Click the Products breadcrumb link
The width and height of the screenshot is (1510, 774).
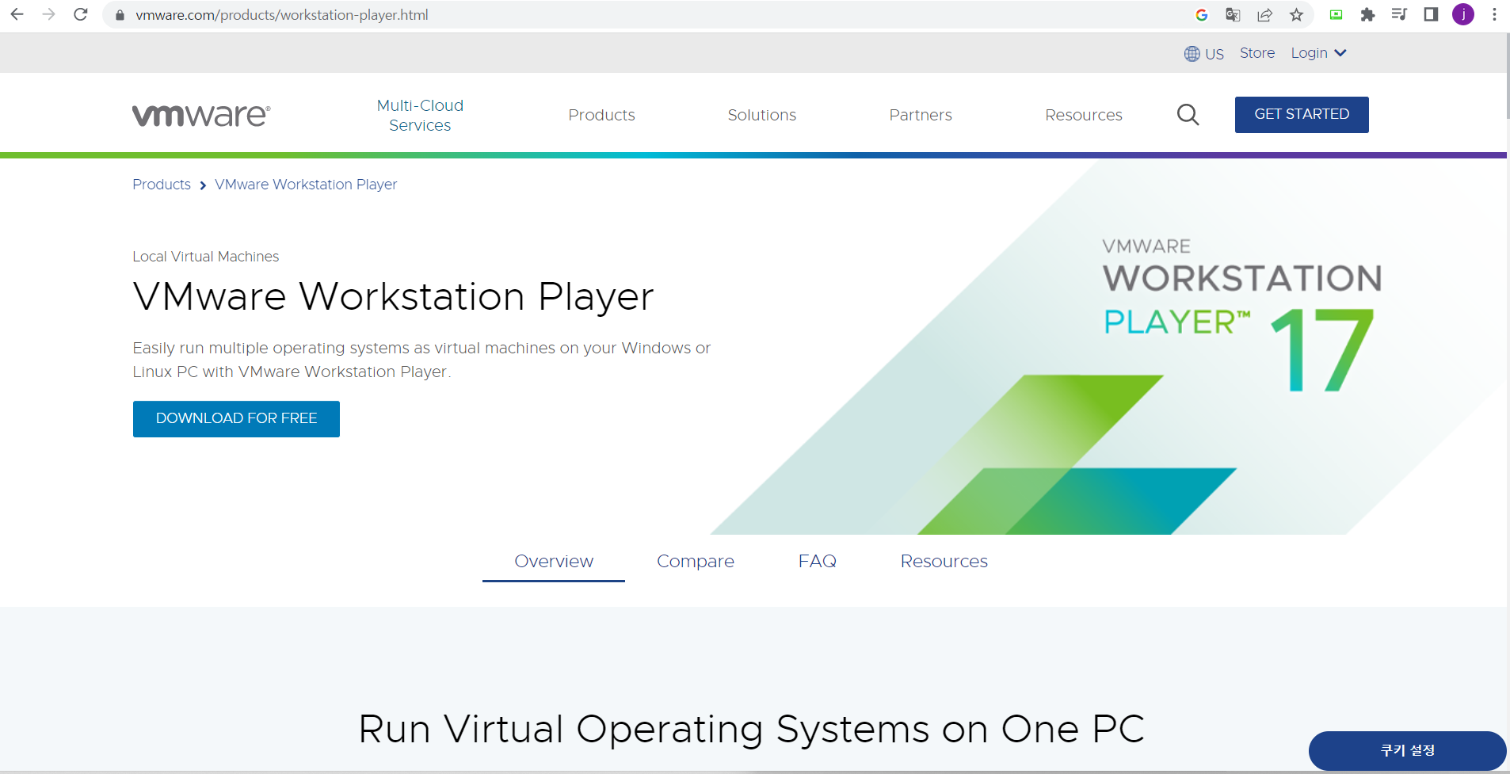click(x=162, y=185)
